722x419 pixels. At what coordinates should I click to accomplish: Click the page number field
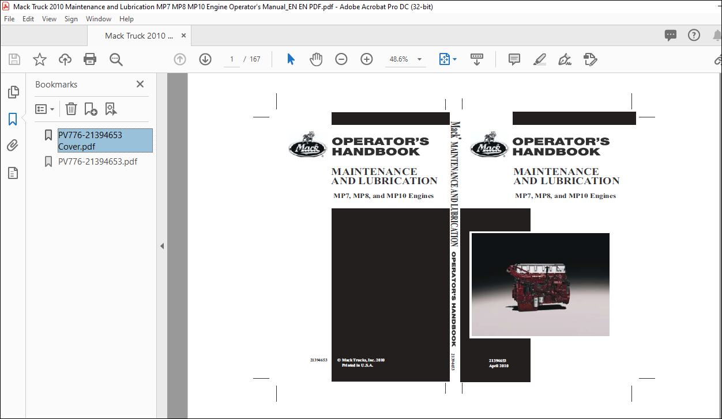(232, 59)
